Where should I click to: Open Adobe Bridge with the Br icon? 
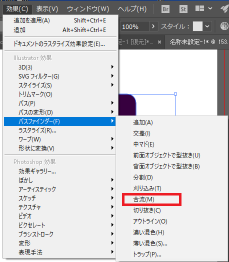point(165,9)
